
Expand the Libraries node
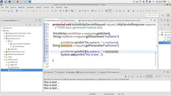(6, 49)
